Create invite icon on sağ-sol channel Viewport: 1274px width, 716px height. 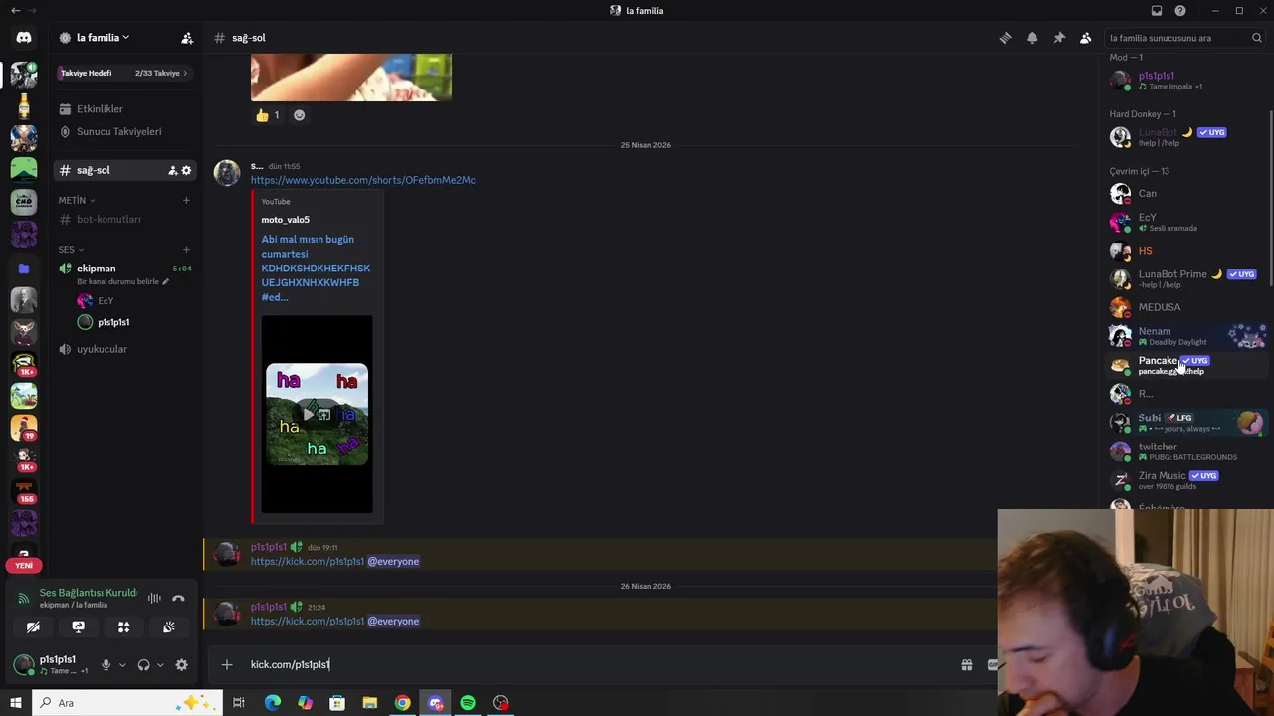tap(172, 170)
